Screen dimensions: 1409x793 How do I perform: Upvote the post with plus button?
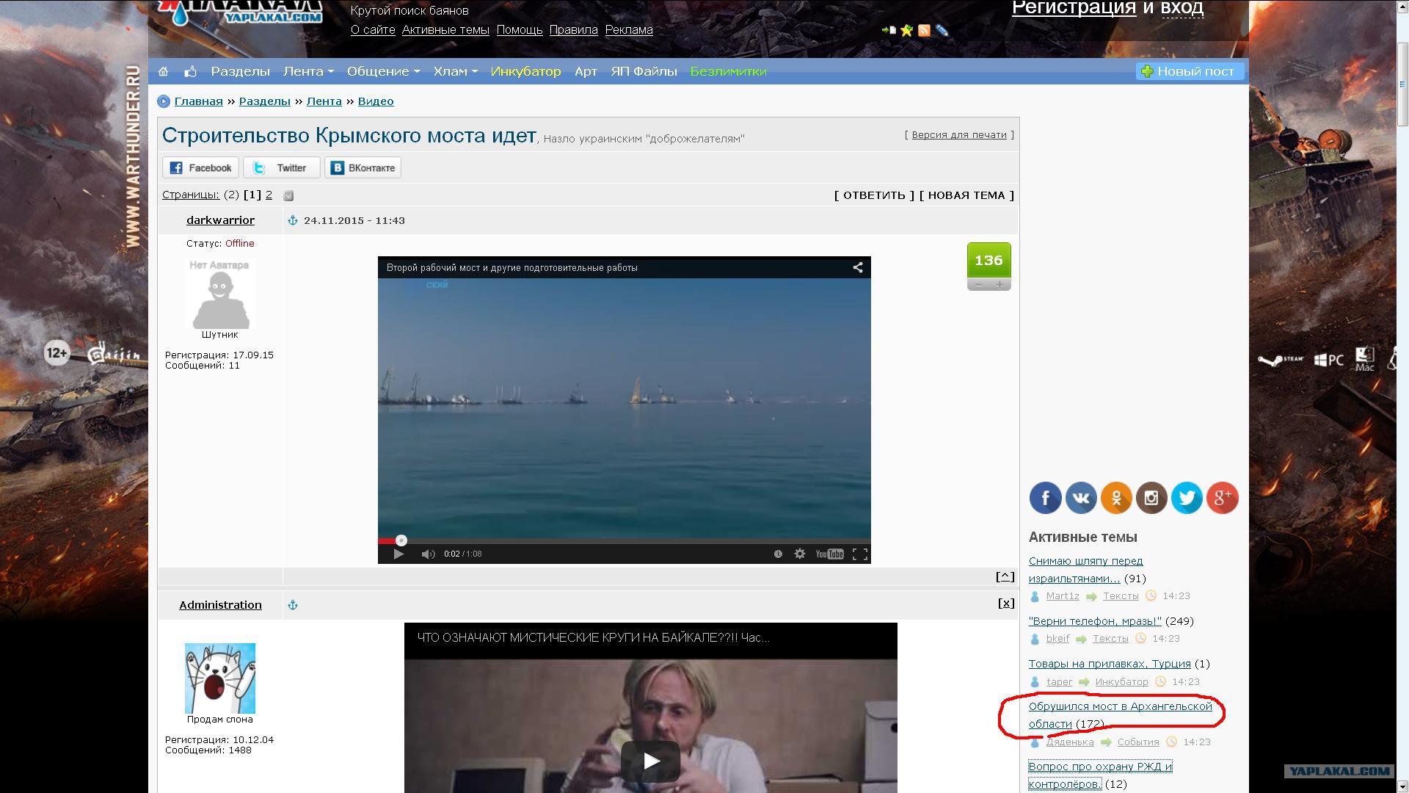(x=999, y=285)
